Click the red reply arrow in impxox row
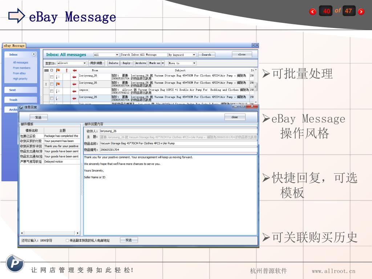372x279 pixels. [x=74, y=91]
